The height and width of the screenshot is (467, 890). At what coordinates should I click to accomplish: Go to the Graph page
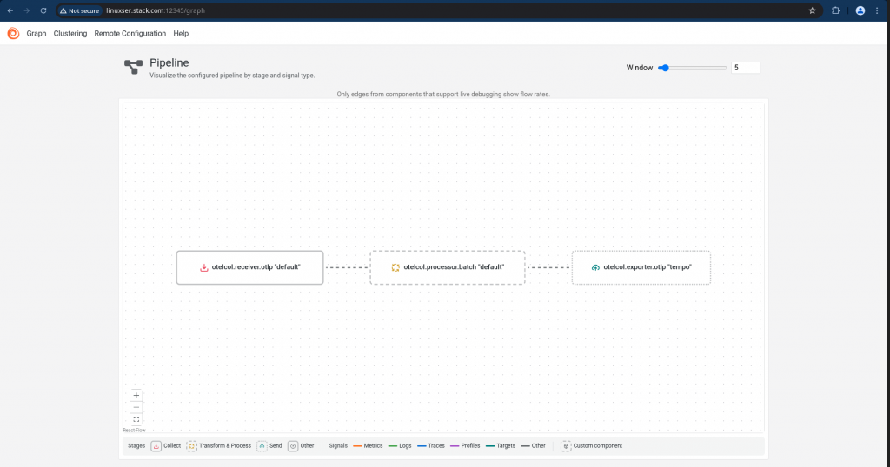click(x=37, y=34)
